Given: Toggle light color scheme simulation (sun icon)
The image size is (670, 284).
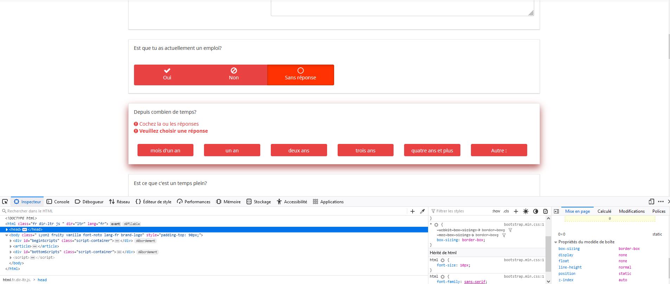Looking at the screenshot, I should 525,211.
